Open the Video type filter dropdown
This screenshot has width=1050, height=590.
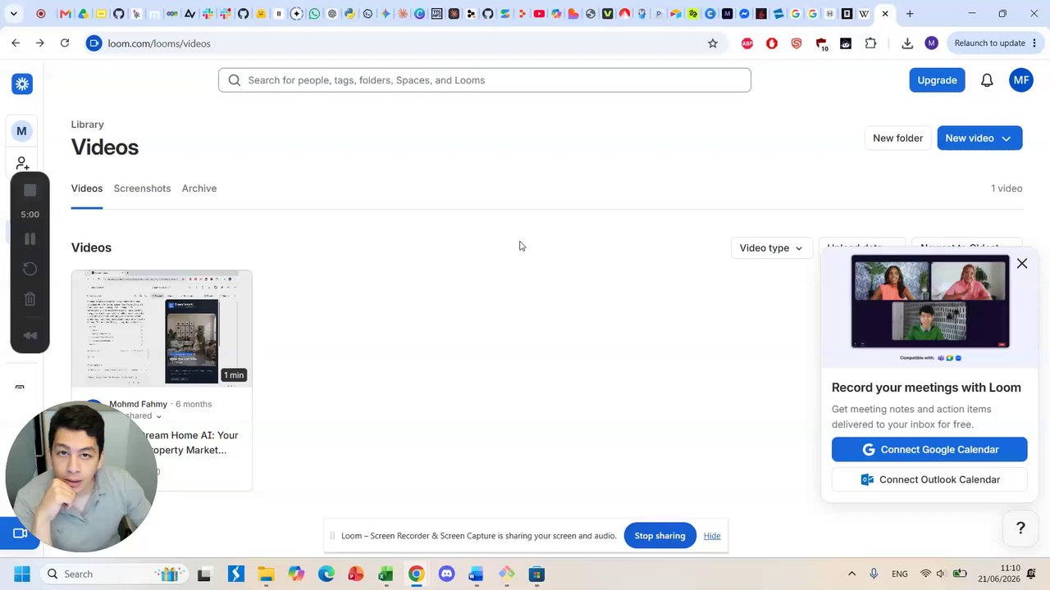[x=771, y=248]
